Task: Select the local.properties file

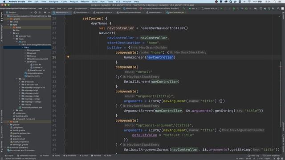Action: (x=20, y=142)
